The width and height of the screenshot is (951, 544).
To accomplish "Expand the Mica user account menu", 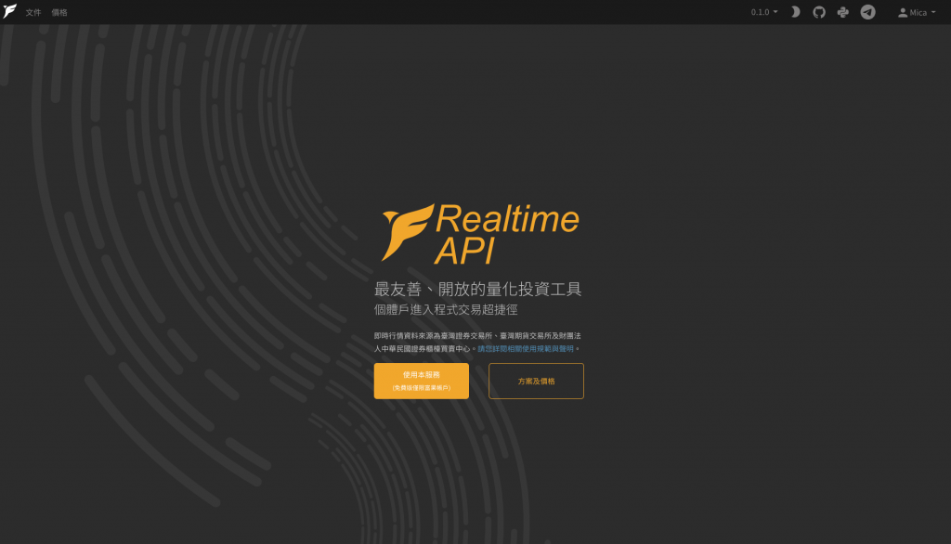I will [917, 12].
